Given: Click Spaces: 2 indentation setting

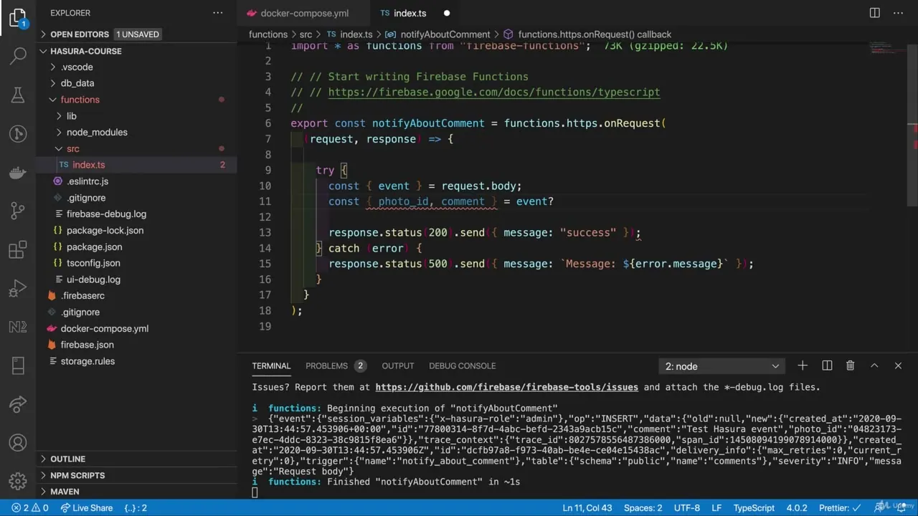Looking at the screenshot, I should (643, 507).
